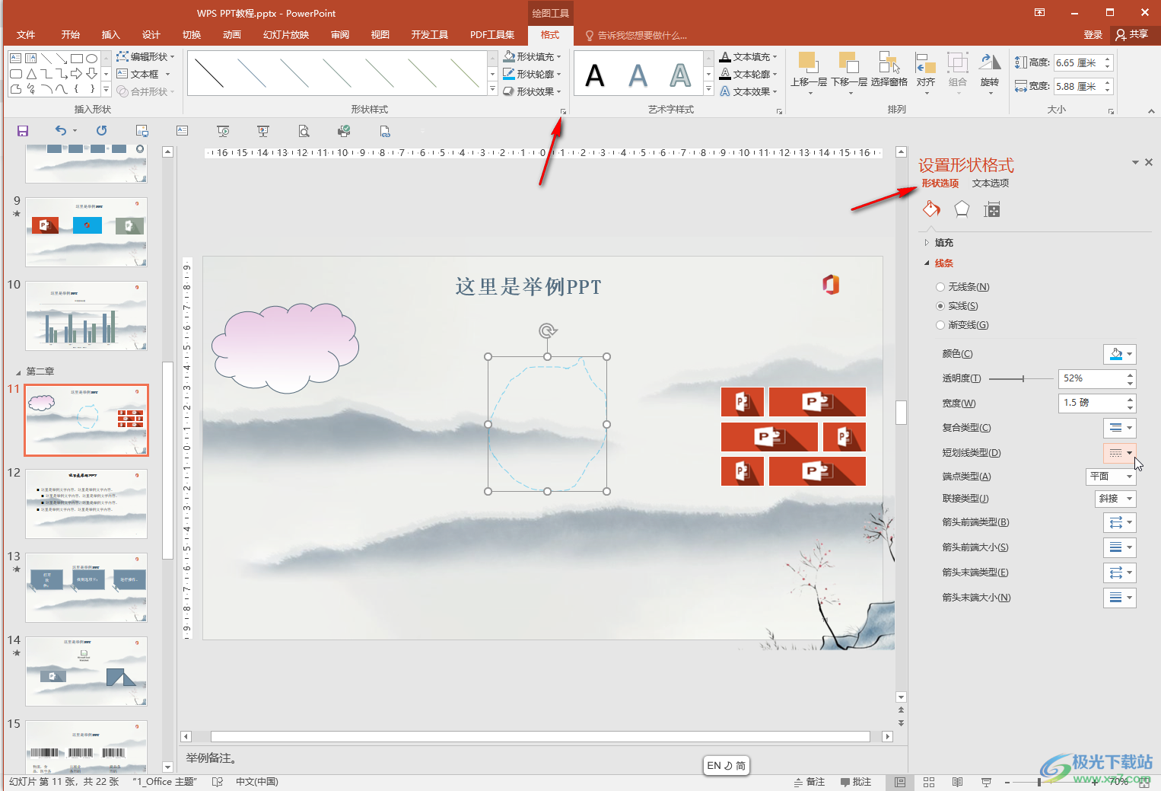The width and height of the screenshot is (1161, 791).
Task: Open the Size & Properties icon tab
Action: tap(991, 209)
